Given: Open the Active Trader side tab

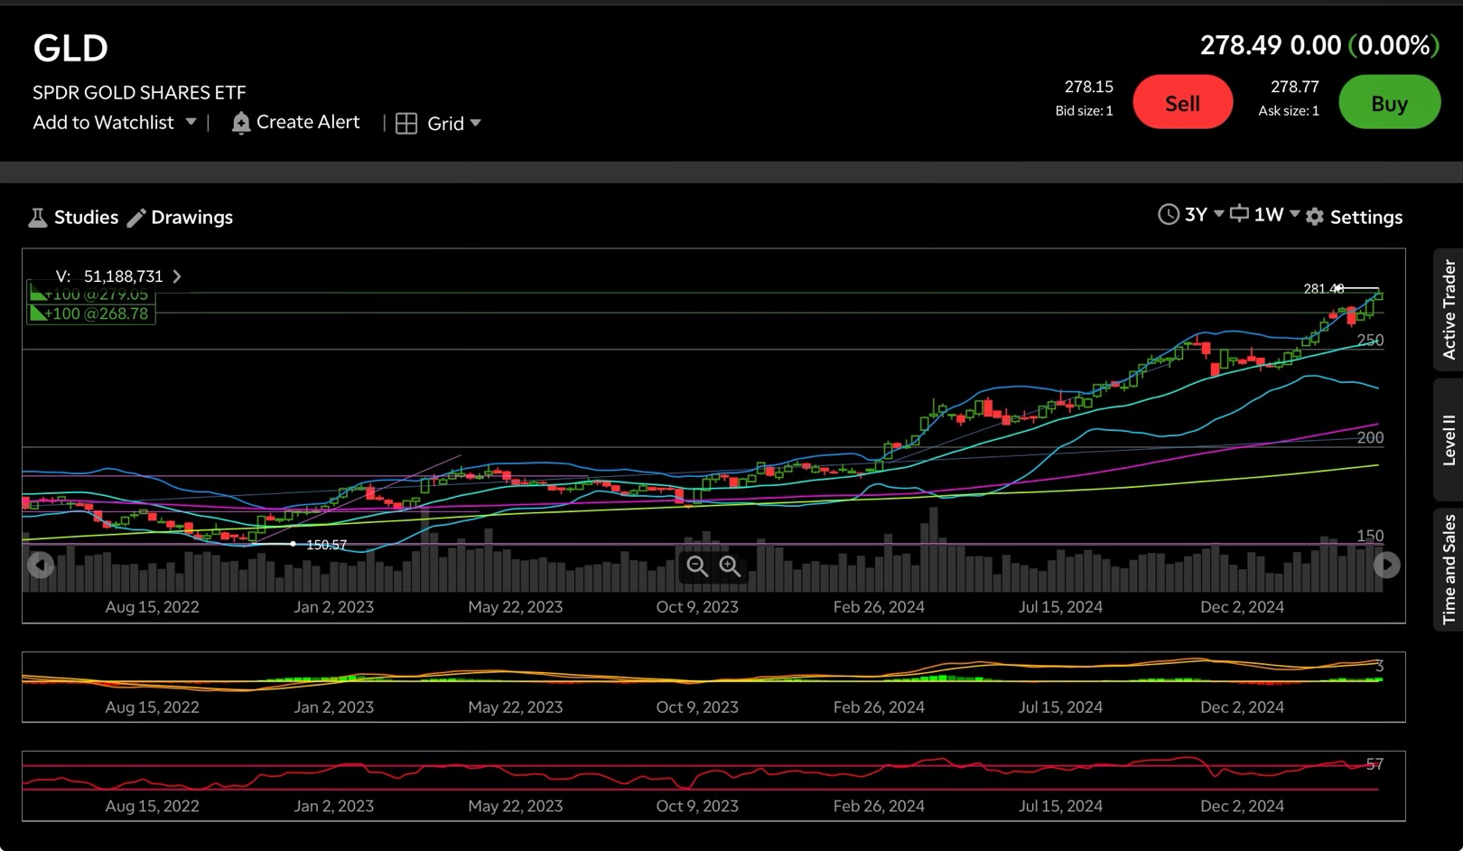Looking at the screenshot, I should 1449,310.
